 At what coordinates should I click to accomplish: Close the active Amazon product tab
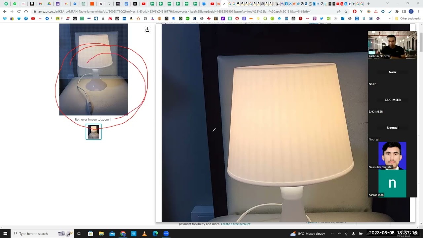(224, 4)
